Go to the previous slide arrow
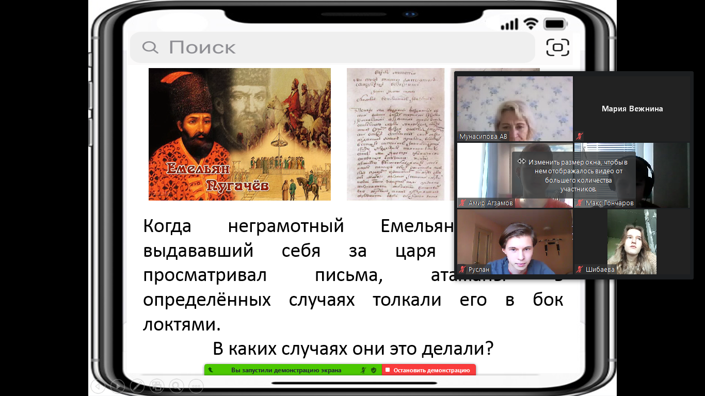 (x=98, y=386)
